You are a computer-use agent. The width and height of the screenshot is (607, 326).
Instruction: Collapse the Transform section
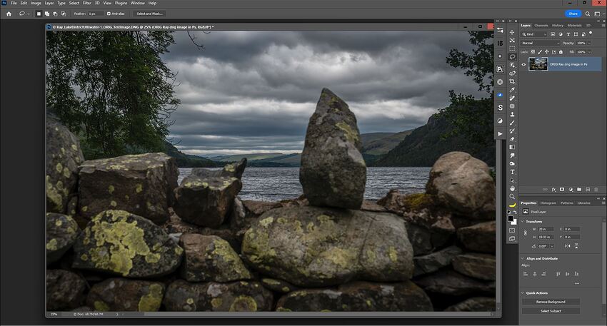[x=522, y=222]
